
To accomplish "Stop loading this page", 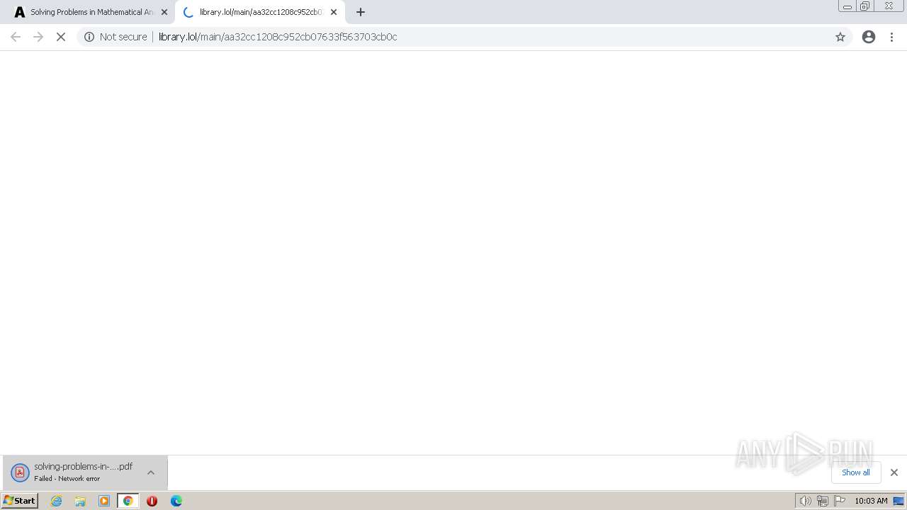I will click(61, 37).
